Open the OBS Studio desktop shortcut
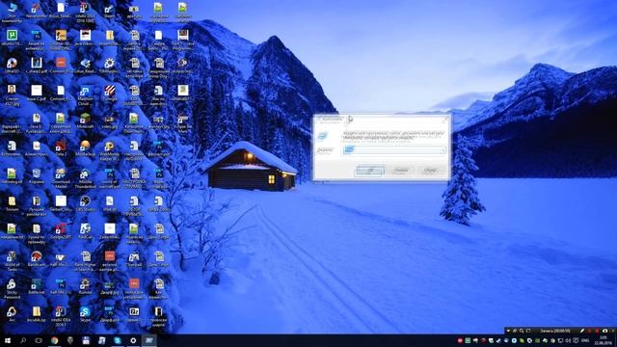 tap(85, 204)
